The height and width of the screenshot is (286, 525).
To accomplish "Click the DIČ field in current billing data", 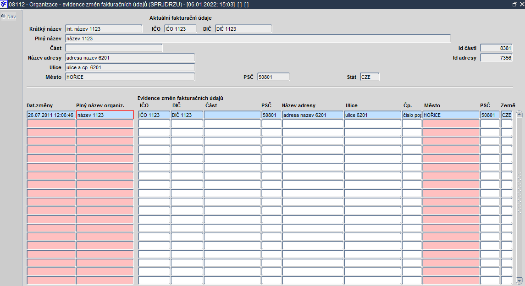I will point(243,29).
